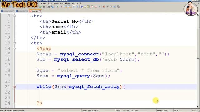Open Folder as Workspace icon

[x=96, y=7]
